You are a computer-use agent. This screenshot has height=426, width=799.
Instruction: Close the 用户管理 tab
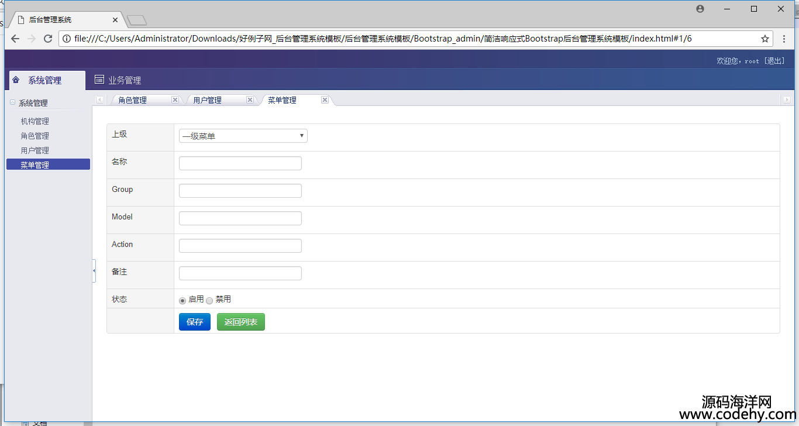(x=250, y=100)
